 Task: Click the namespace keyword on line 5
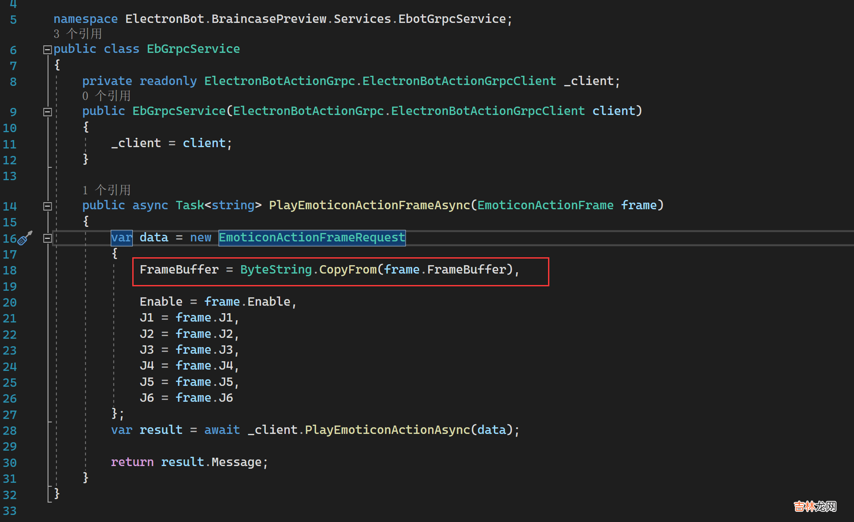point(86,19)
